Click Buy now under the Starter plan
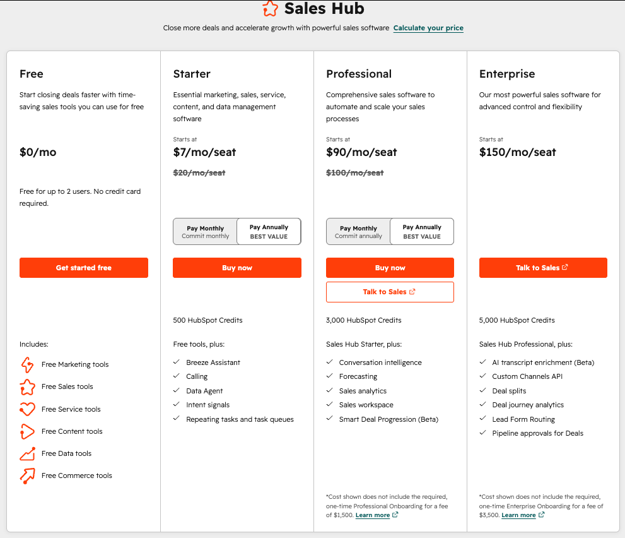Image resolution: width=625 pixels, height=538 pixels. point(237,268)
